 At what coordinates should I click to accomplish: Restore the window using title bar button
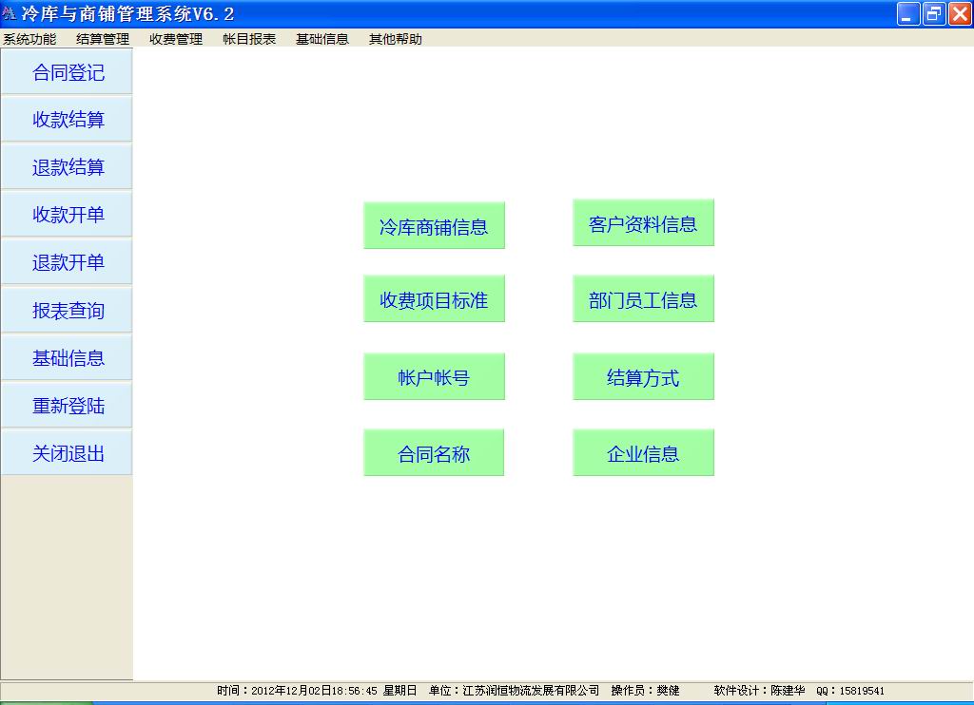(934, 13)
